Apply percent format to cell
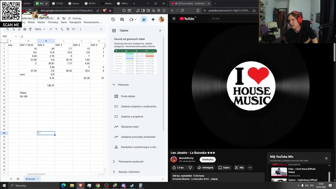The height and width of the screenshot is (189, 336). [x=56, y=29]
